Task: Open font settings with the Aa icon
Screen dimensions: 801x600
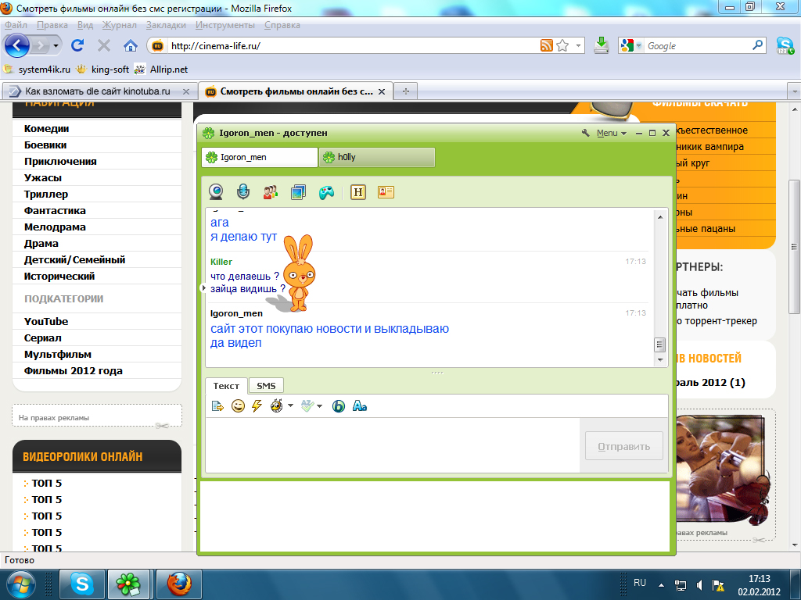Action: pos(360,406)
